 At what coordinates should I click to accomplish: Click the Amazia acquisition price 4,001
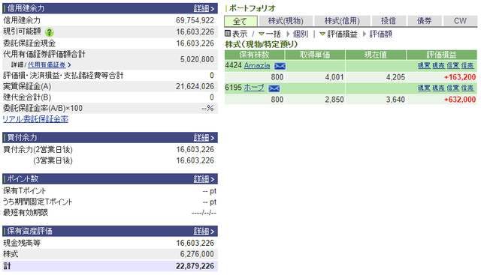coord(334,77)
